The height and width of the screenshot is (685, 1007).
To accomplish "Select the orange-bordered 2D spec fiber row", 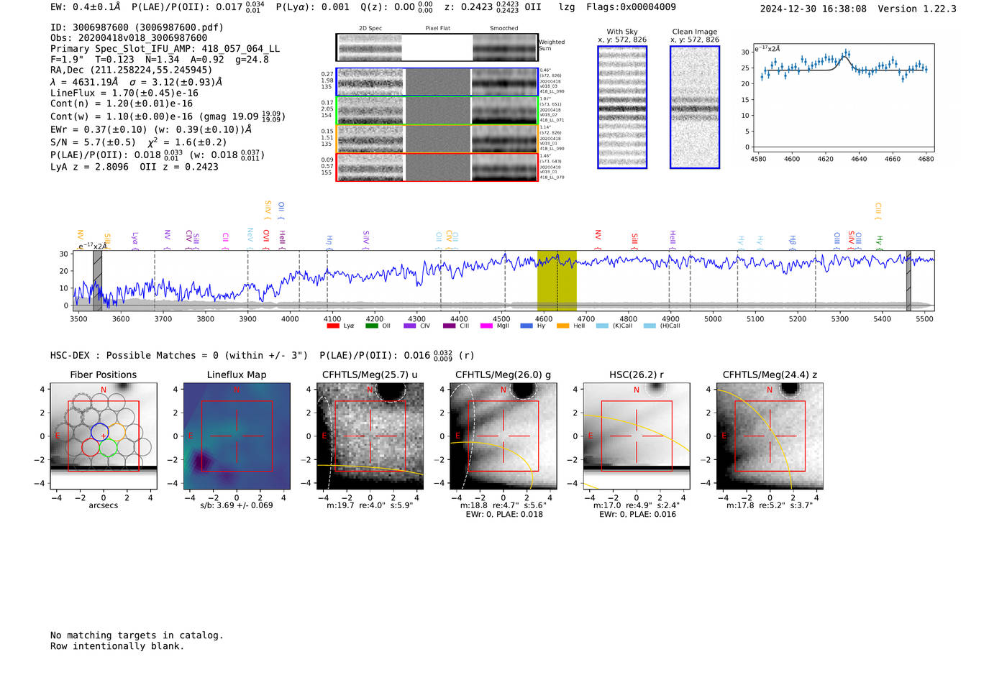I will click(437, 139).
